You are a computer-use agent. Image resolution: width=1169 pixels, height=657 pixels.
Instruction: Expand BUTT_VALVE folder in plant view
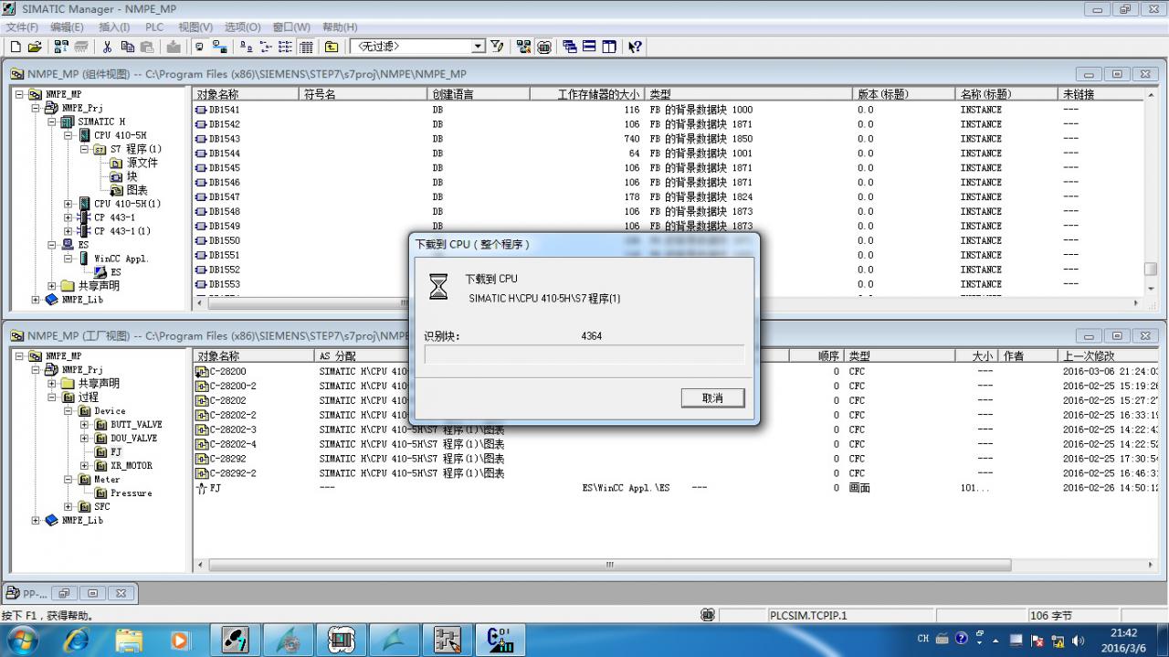pyautogui.click(x=86, y=425)
